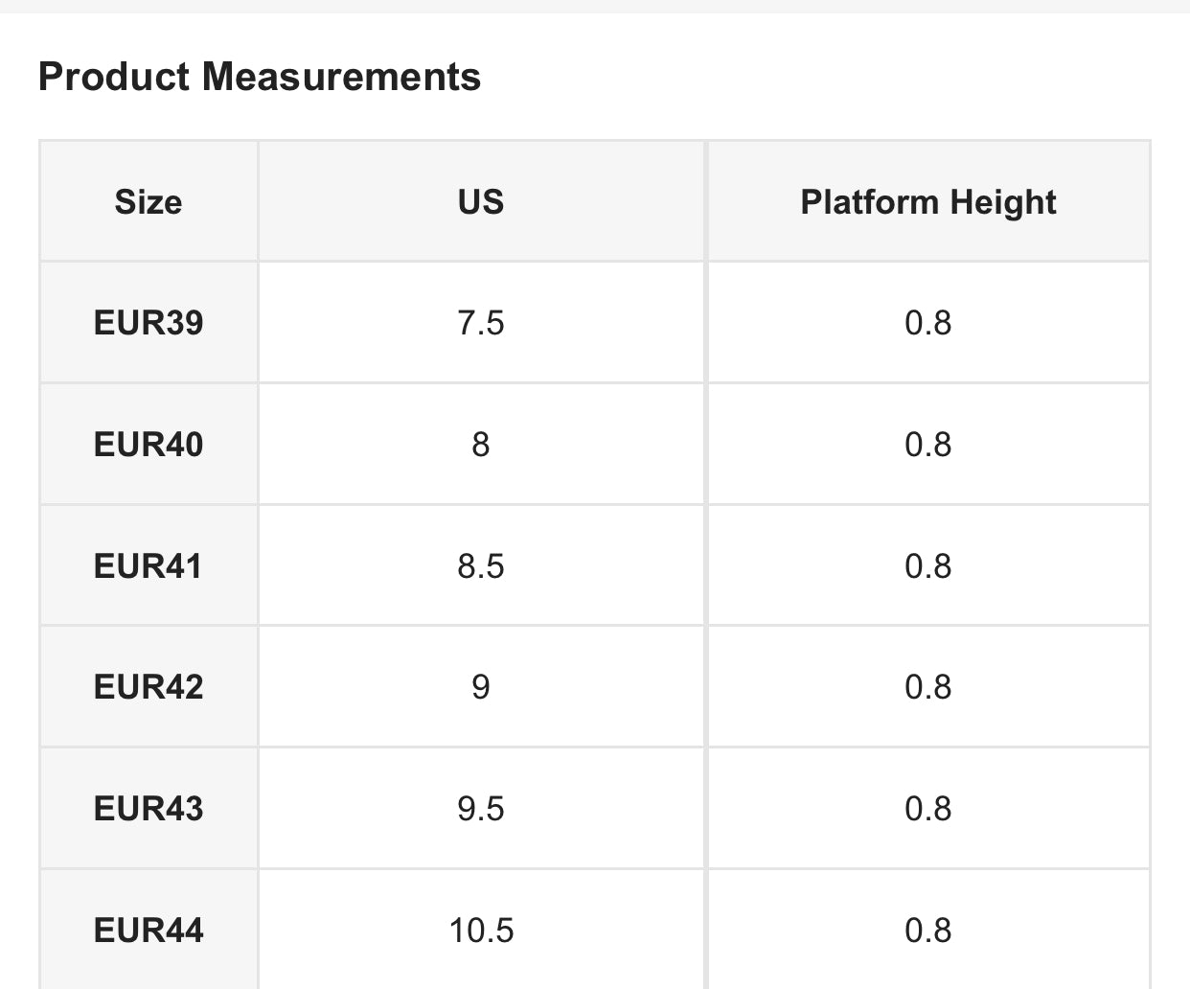Click the 0.8 value in EUR43 row

click(x=927, y=809)
